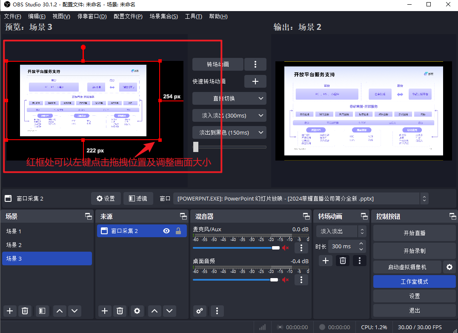This screenshot has height=333, width=458.
Task: Open the 淡出到黑色 (150ms) dropdown
Action: click(229, 132)
